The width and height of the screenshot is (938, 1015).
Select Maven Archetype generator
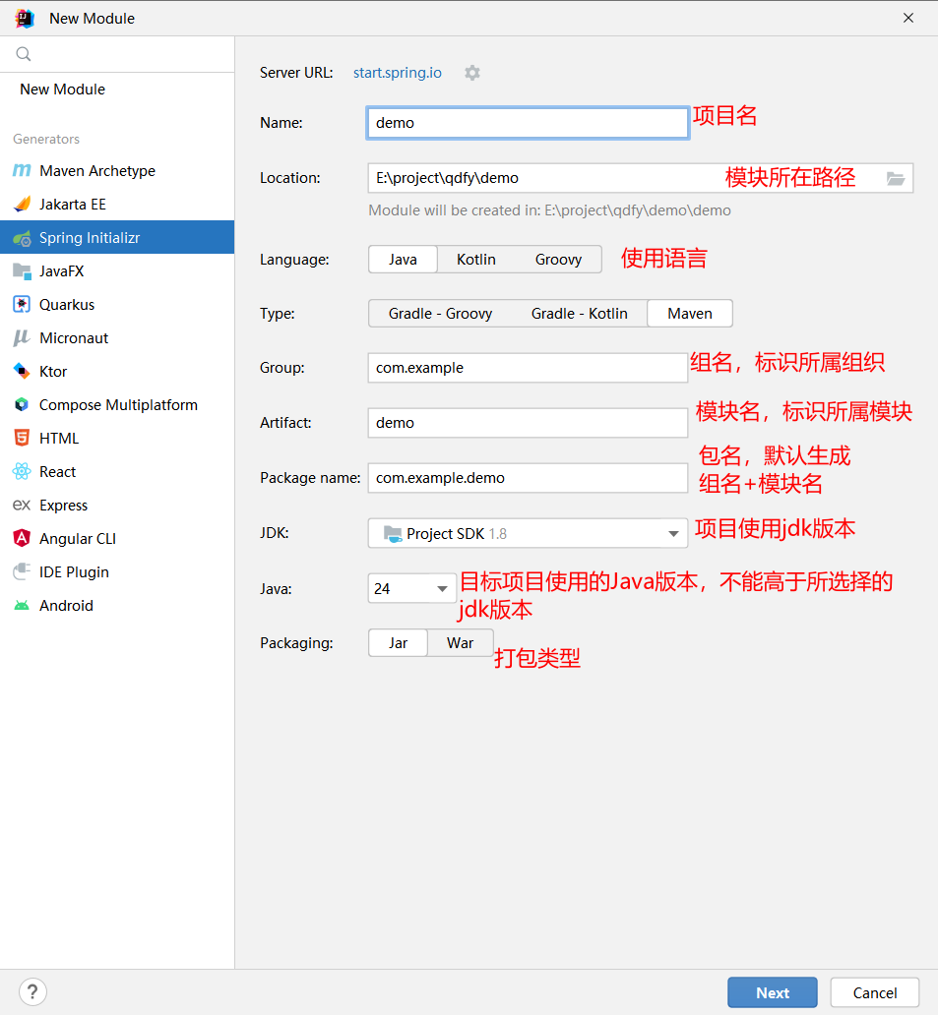pos(117,171)
